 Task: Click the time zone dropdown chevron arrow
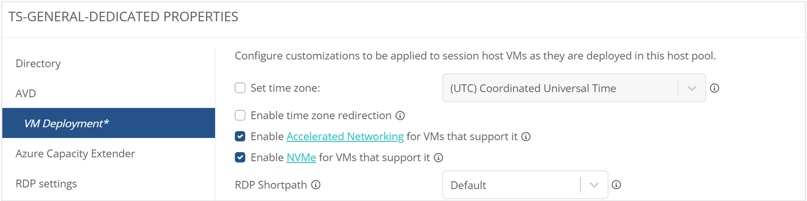692,88
